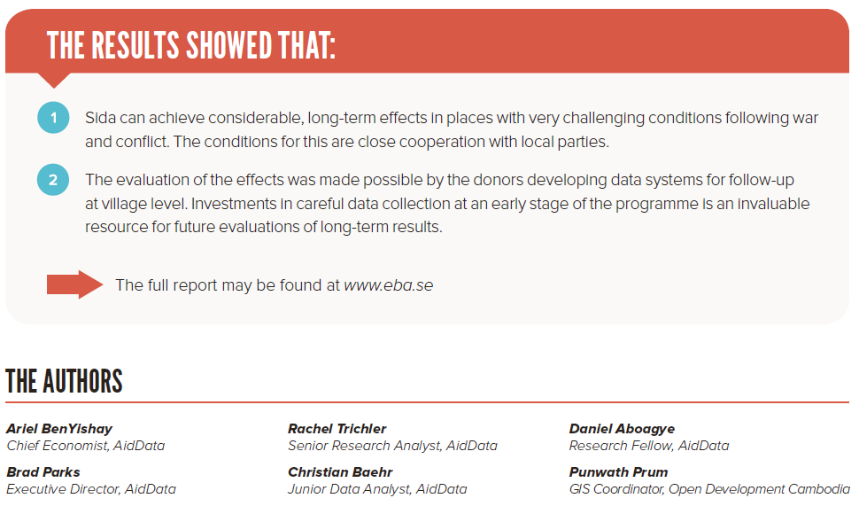Click 'The Authors' section heading
This screenshot has width=859, height=506.
(64, 381)
